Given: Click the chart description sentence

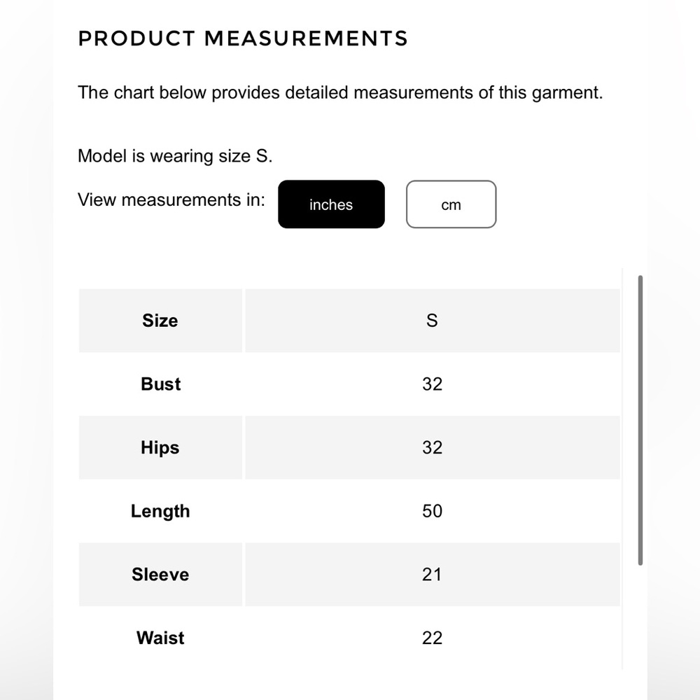Looking at the screenshot, I should 340,93.
